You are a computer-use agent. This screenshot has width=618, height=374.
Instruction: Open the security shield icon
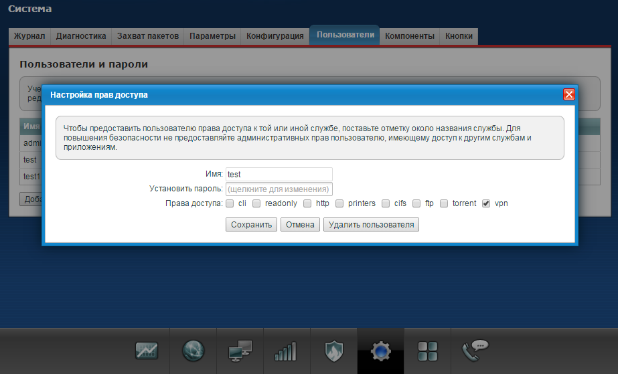[333, 351]
